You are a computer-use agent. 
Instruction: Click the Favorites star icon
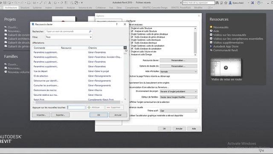pos(226,3)
